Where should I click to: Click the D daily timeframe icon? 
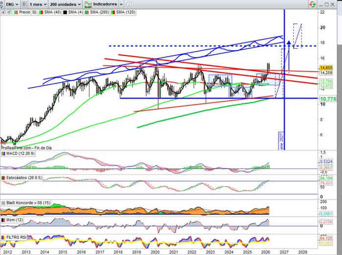[24, 3]
